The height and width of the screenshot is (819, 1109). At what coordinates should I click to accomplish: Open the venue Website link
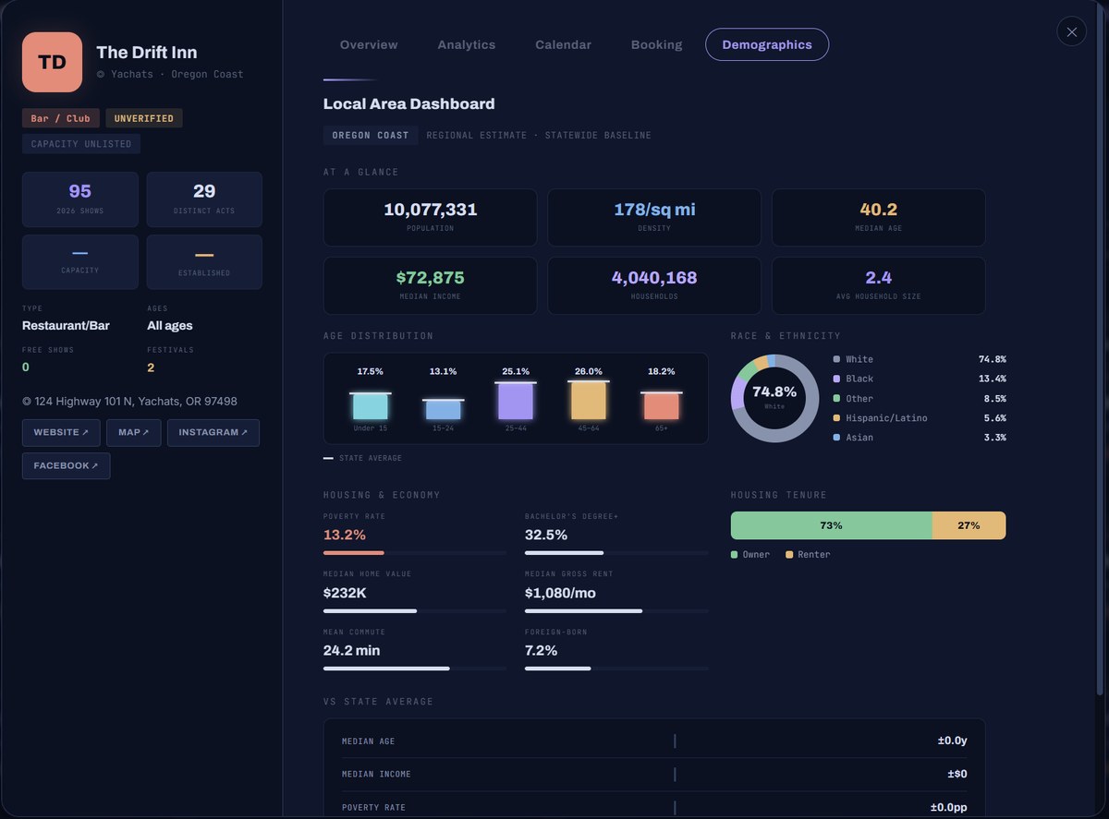pos(61,433)
